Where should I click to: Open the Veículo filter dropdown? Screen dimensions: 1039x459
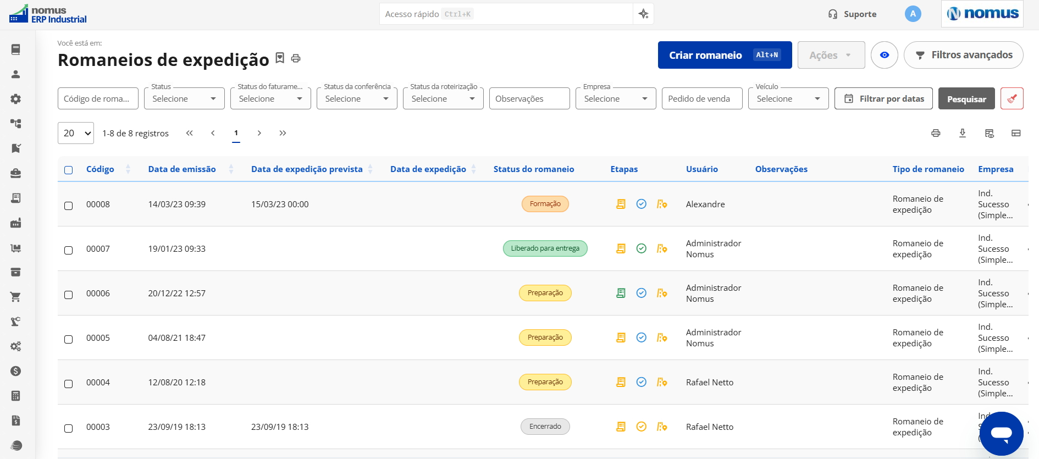pyautogui.click(x=788, y=98)
